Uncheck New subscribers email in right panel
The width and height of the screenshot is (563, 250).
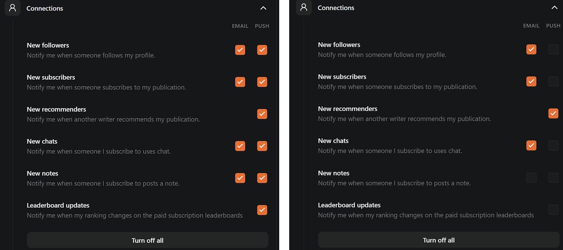coord(531,82)
